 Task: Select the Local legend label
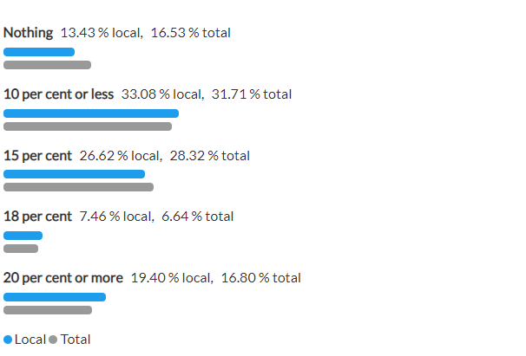(30, 340)
